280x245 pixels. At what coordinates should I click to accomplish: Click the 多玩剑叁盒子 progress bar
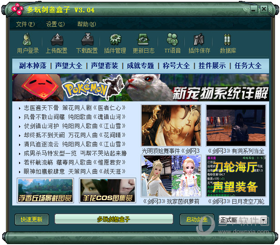(114, 219)
